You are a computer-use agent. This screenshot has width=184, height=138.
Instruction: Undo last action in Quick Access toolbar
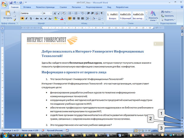pyautogui.click(x=15, y=2)
